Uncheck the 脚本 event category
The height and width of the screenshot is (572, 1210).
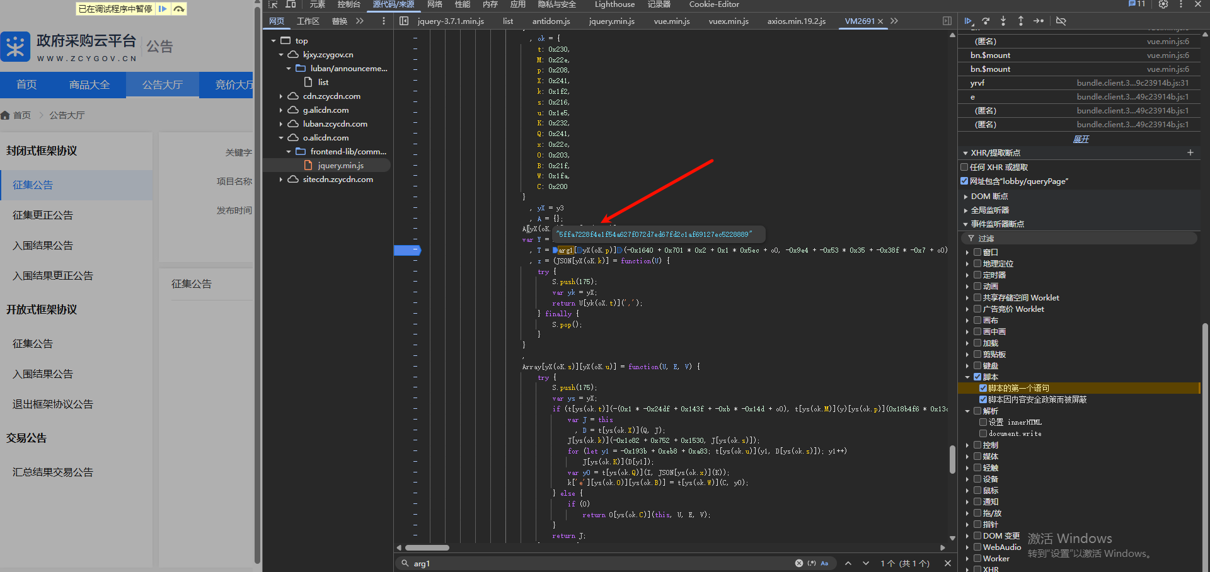coord(977,377)
